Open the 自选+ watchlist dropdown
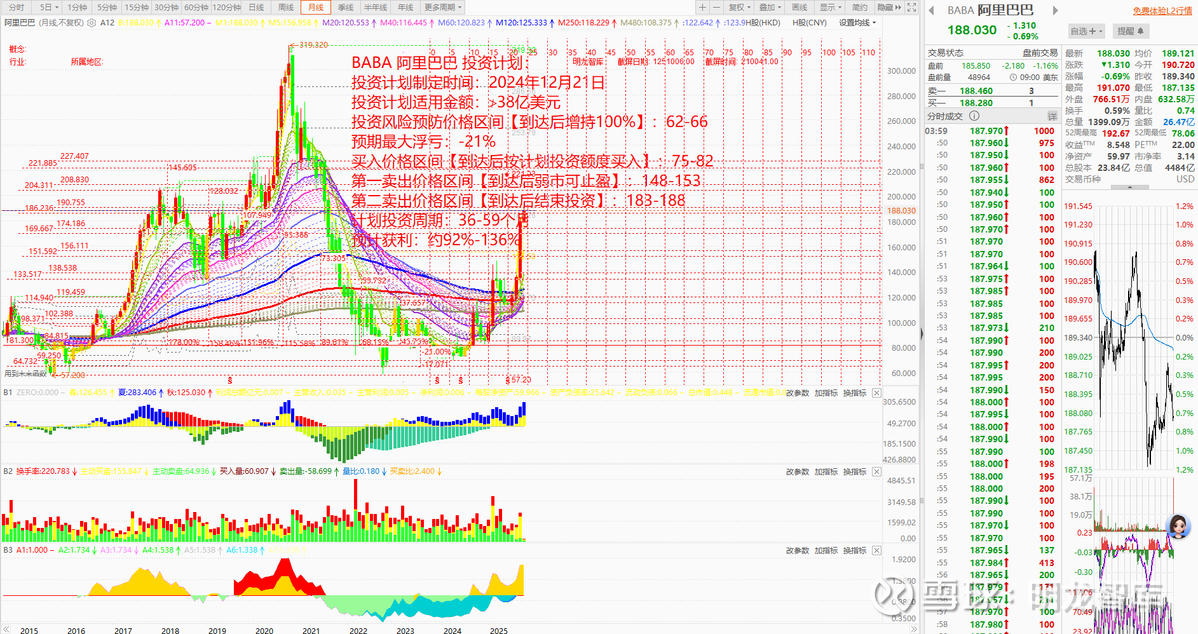The width and height of the screenshot is (1198, 634). pos(1087,31)
